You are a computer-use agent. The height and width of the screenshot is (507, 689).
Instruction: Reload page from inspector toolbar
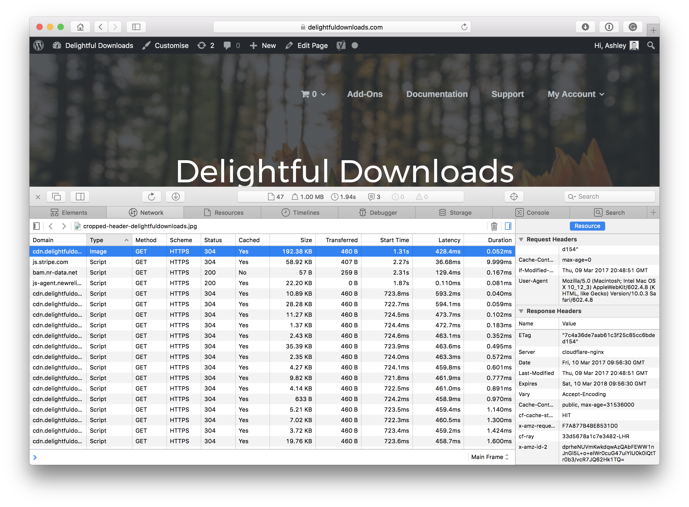(x=151, y=196)
